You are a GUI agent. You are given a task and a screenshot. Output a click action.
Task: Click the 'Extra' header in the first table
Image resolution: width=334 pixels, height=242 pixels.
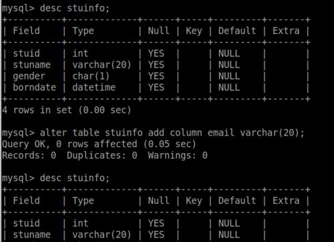286,31
